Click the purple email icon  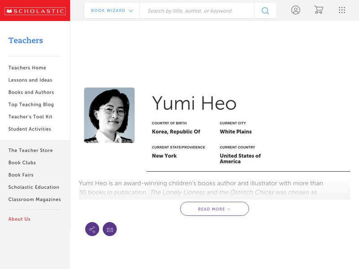[109, 230]
